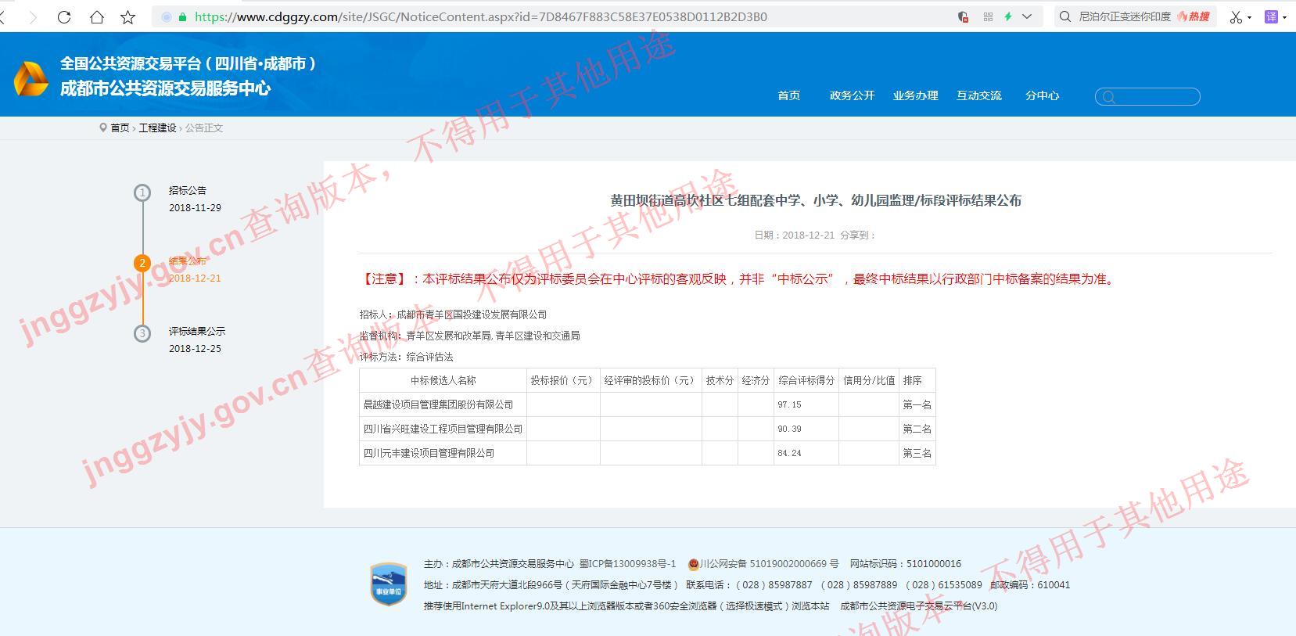Click the forward navigation arrow
Screen dimensions: 1296x636
(32, 16)
